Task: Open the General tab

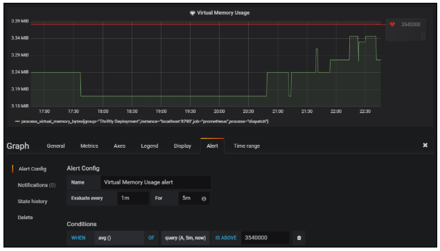Action: click(x=55, y=146)
